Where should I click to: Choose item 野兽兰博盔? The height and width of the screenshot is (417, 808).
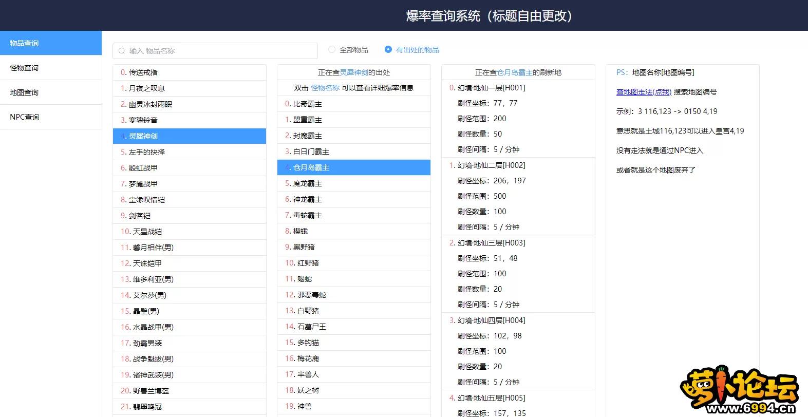(190, 391)
